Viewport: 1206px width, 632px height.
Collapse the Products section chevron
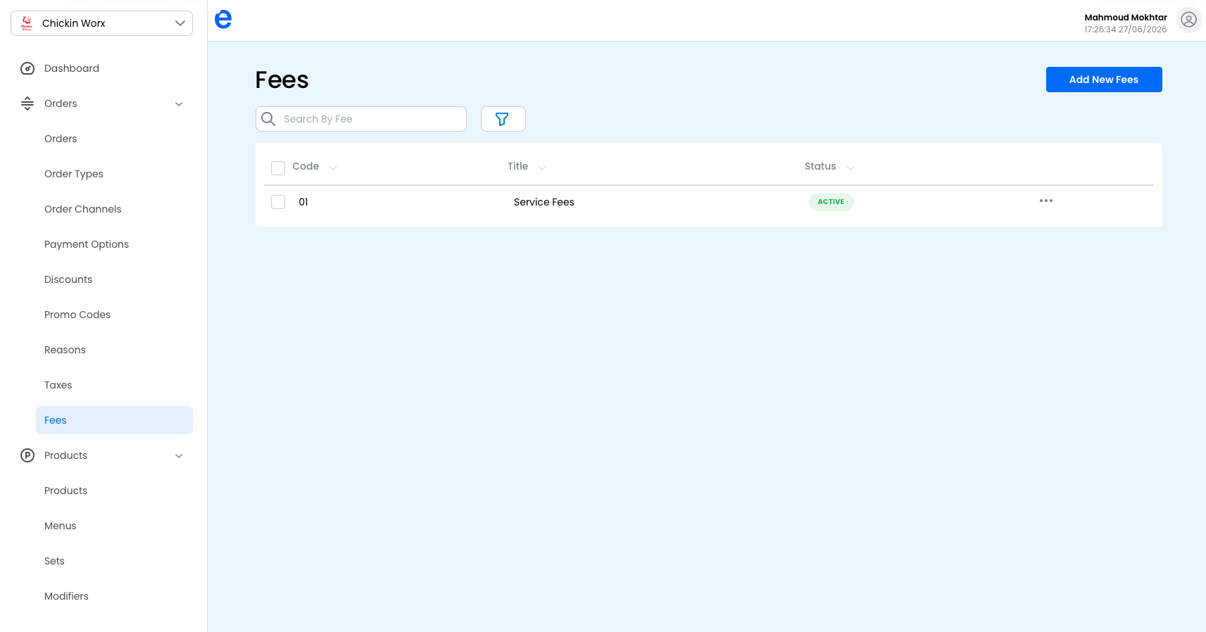[x=179, y=456]
